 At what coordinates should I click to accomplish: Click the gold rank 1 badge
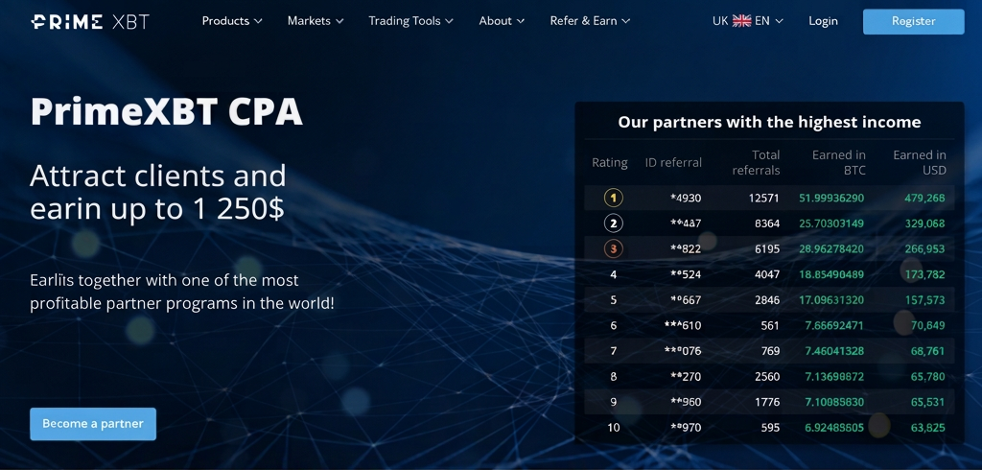(613, 198)
